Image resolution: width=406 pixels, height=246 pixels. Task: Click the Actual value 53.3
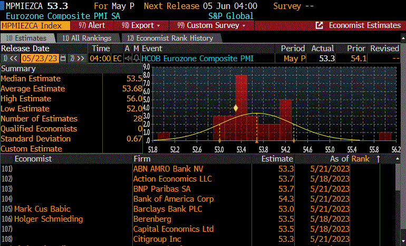click(x=327, y=58)
